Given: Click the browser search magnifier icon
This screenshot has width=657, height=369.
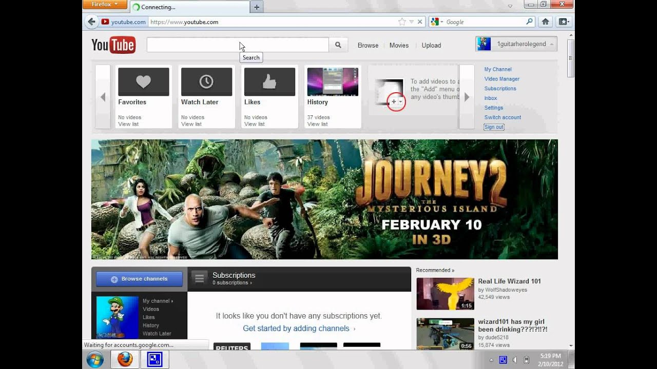Looking at the screenshot, I should 530,22.
